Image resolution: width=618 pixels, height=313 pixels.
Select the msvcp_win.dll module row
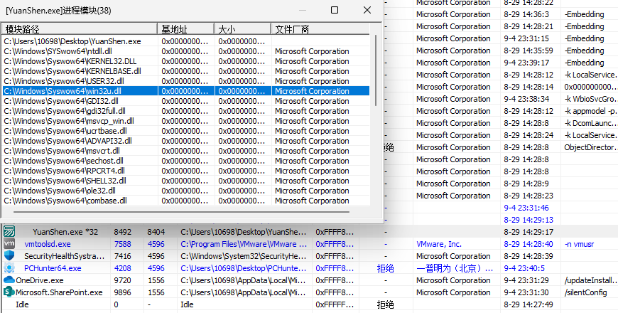tap(185, 121)
